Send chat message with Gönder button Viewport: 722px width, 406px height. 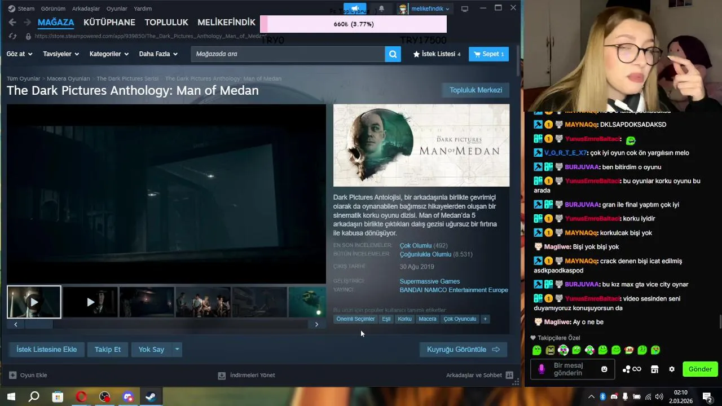click(x=700, y=369)
